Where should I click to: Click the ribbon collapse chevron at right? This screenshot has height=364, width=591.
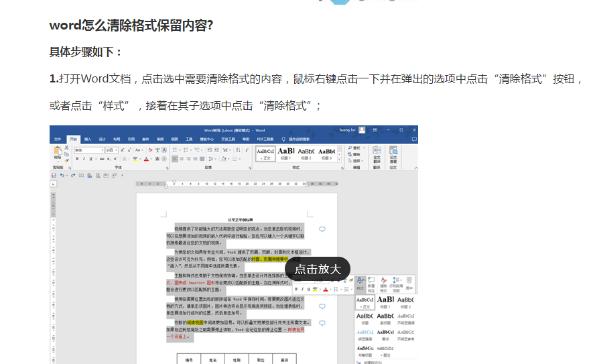click(415, 168)
